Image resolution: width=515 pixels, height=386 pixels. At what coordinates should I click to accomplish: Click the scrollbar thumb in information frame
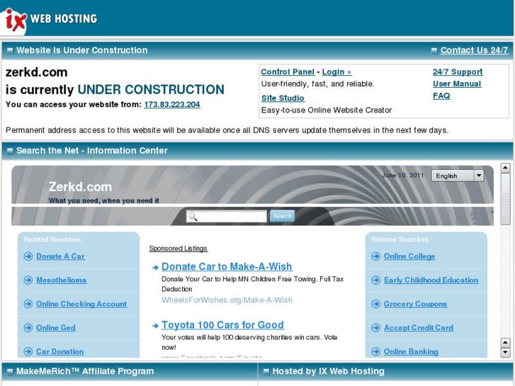click(506, 200)
